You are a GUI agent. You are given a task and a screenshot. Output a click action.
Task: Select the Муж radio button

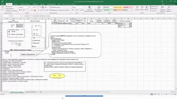coord(34,30)
